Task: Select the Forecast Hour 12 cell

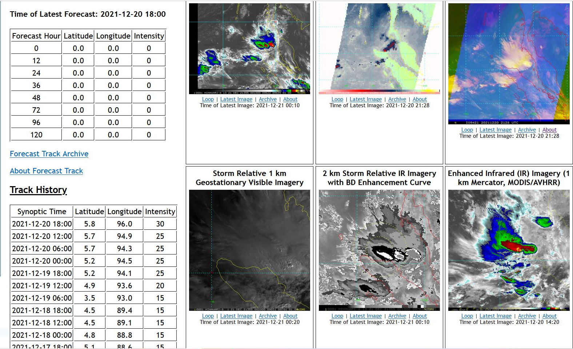Action: (x=36, y=61)
